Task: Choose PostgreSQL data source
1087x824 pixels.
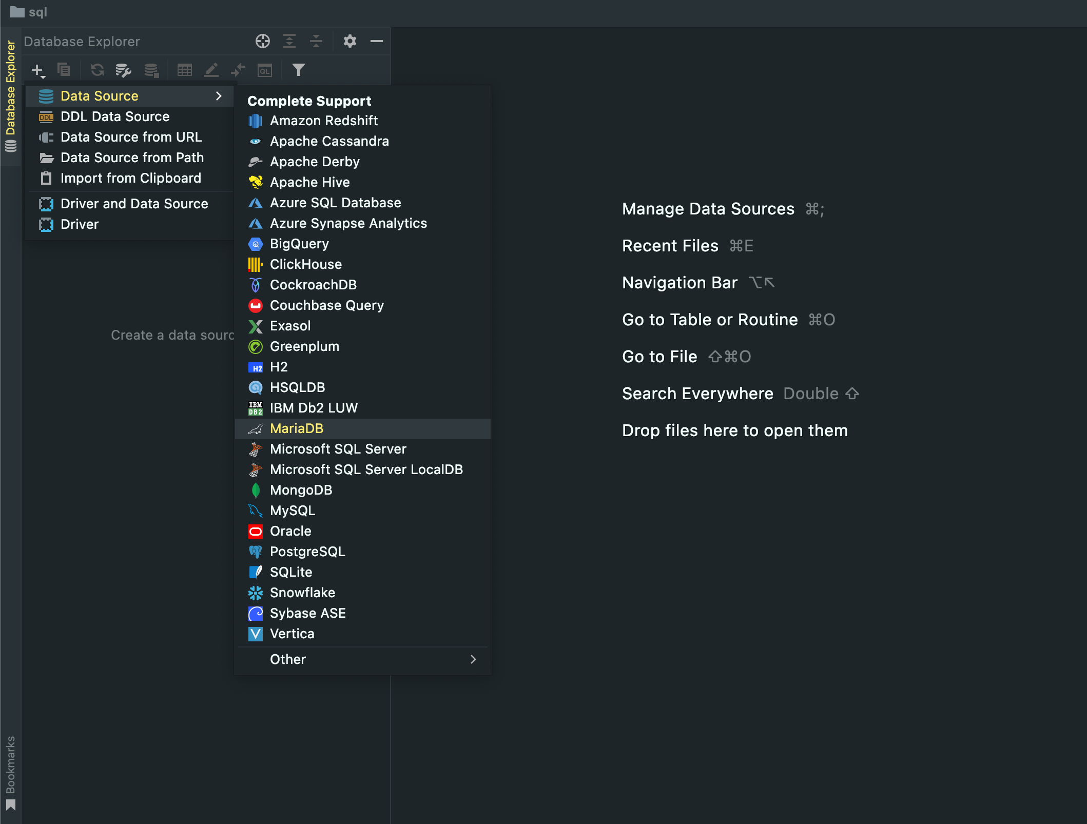Action: coord(362,552)
